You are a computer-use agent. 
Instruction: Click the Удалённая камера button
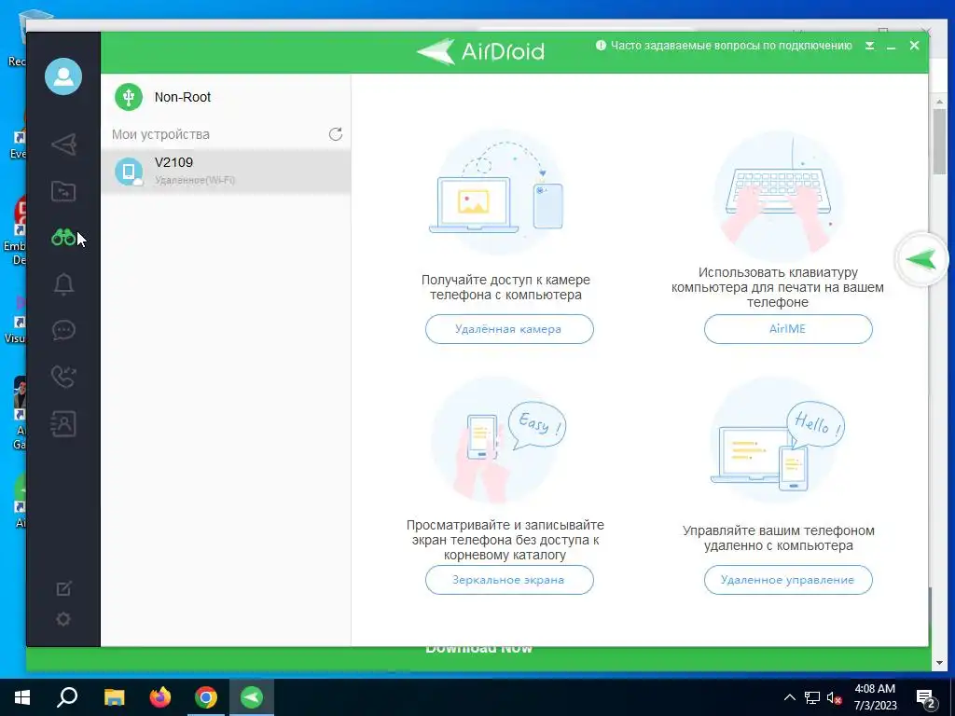click(x=509, y=329)
